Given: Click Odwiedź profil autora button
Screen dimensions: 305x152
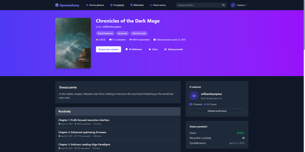Looking at the screenshot, I should tap(217, 111).
